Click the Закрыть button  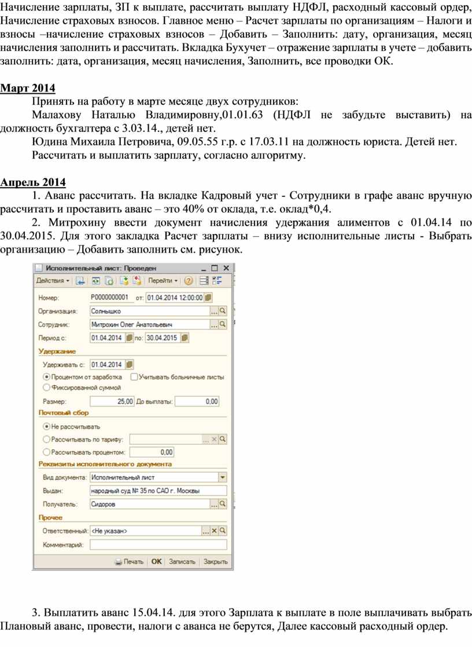pyautogui.click(x=216, y=562)
